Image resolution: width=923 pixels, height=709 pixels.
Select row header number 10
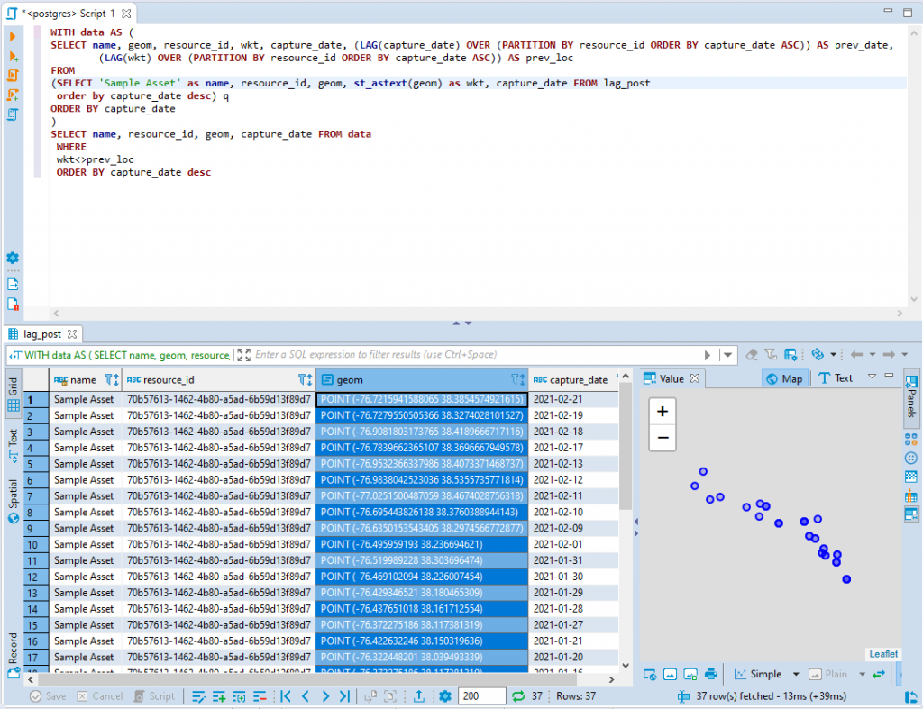coord(35,545)
